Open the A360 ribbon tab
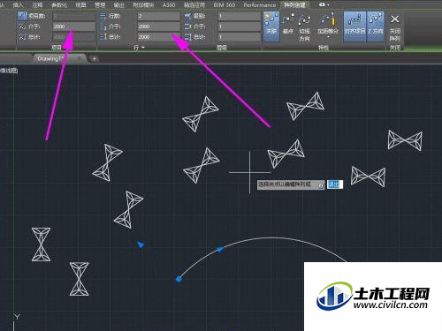The width and height of the screenshot is (442, 331). tap(169, 4)
